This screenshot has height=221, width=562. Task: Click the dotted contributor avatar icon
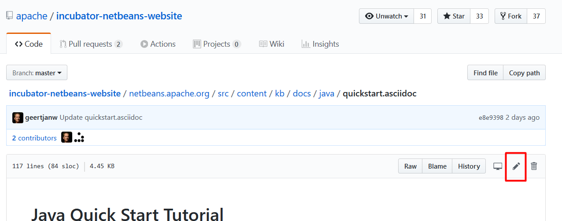pyautogui.click(x=79, y=138)
